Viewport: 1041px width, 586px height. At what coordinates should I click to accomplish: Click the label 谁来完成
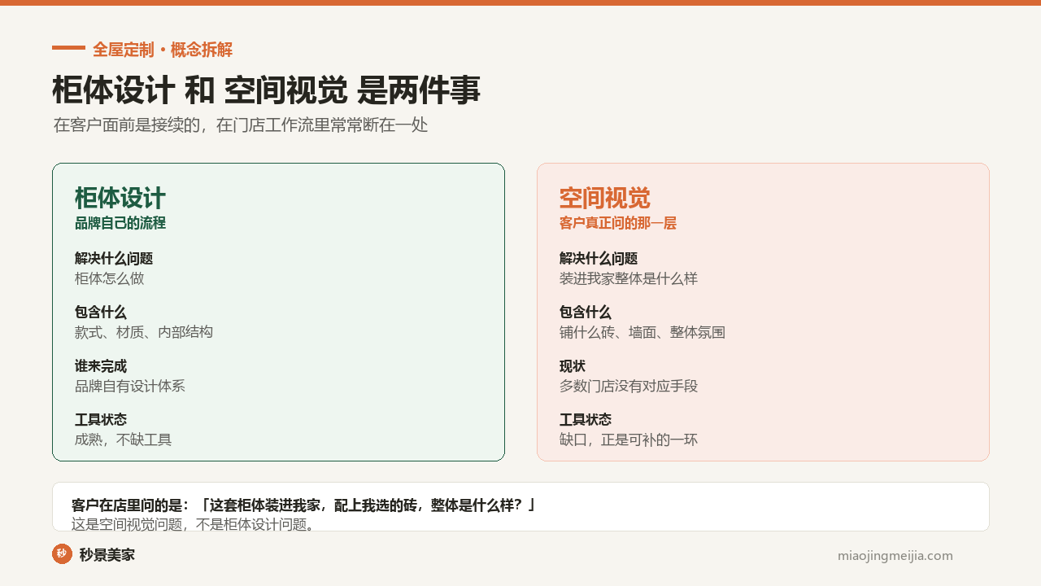point(101,366)
